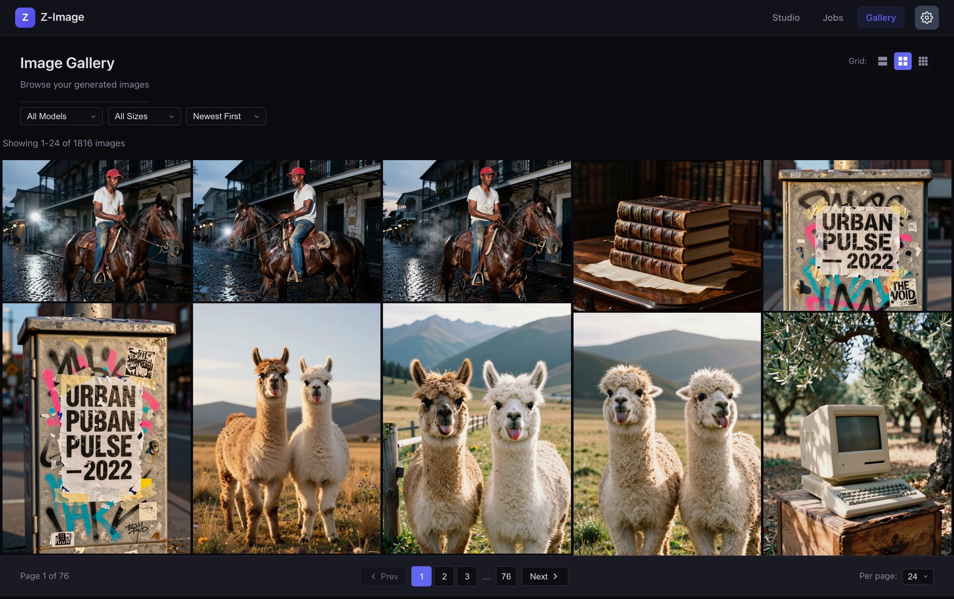Click the 'Page 1 of 76' label
This screenshot has width=954, height=599.
point(45,576)
